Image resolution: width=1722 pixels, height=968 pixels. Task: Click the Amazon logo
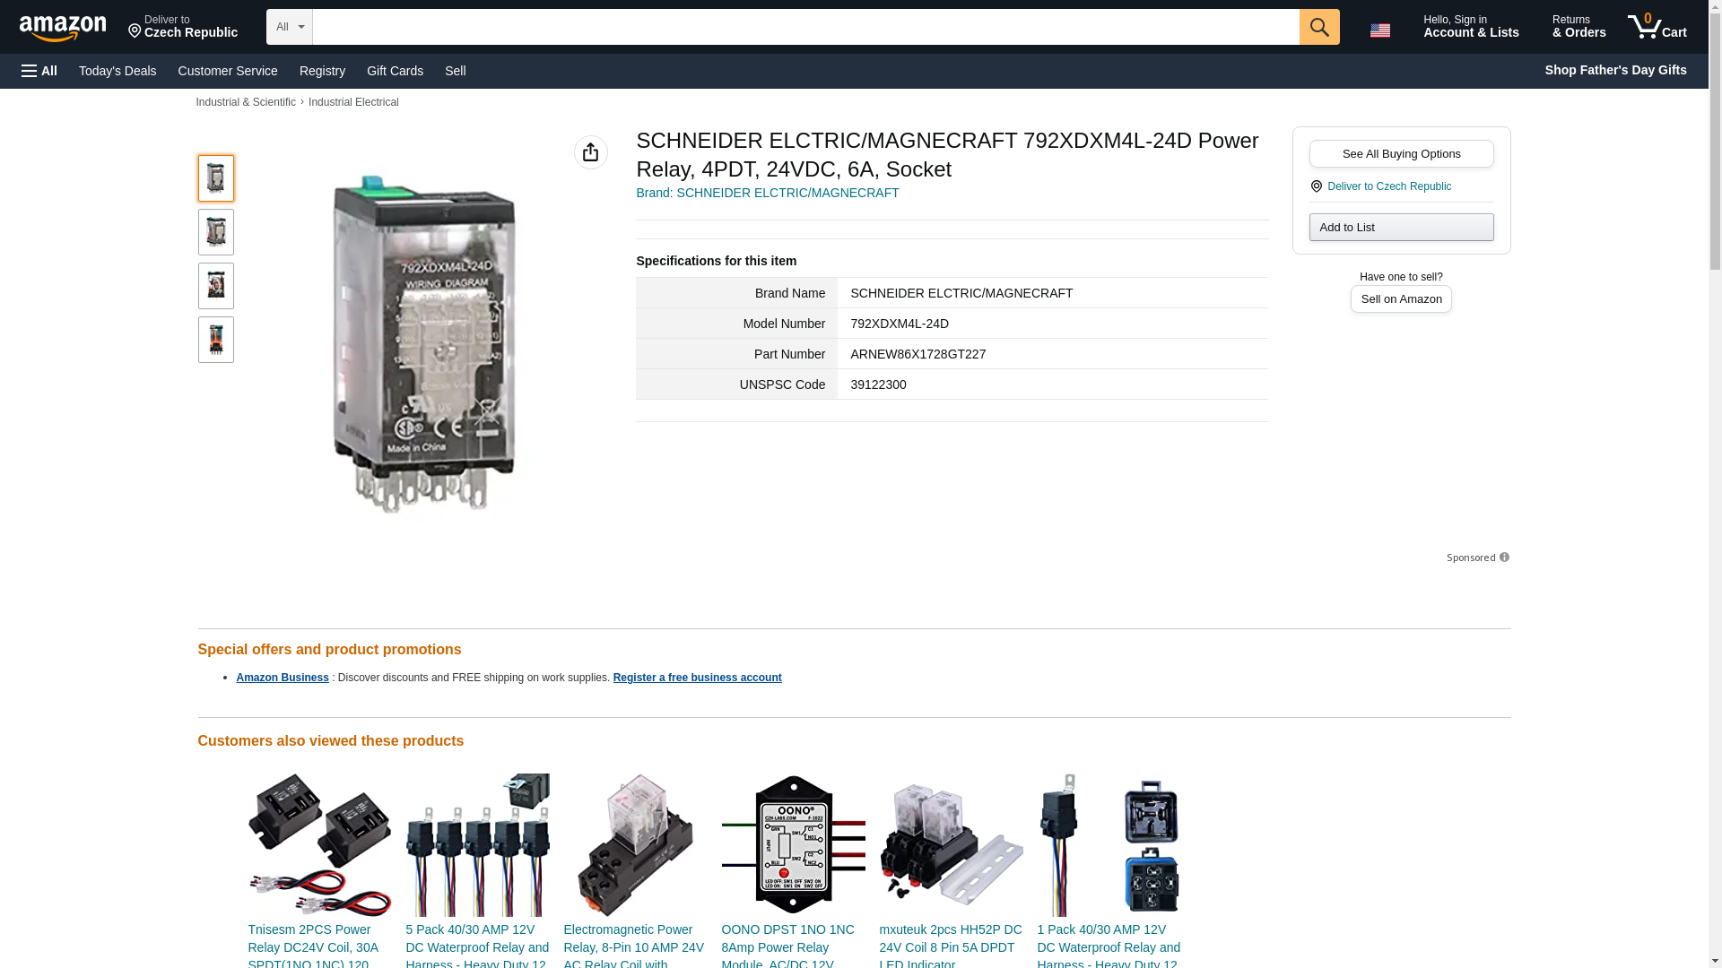(x=63, y=28)
